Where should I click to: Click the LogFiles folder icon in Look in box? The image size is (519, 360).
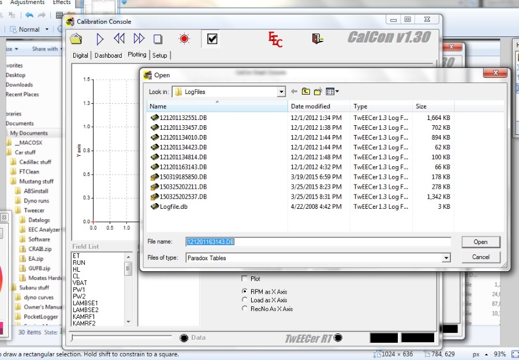pos(178,92)
